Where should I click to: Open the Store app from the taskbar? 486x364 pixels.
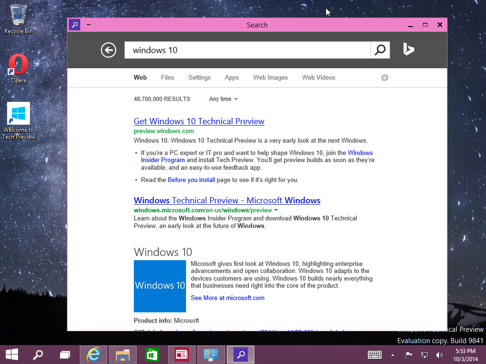click(152, 355)
